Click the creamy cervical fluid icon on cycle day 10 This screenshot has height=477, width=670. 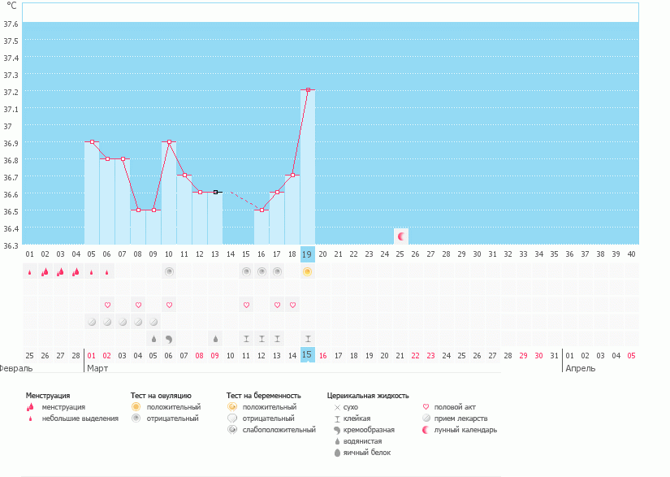click(x=169, y=338)
